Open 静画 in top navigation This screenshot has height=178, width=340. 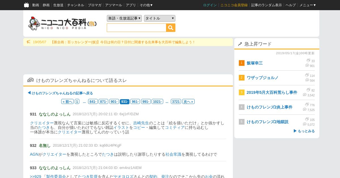(46, 5)
